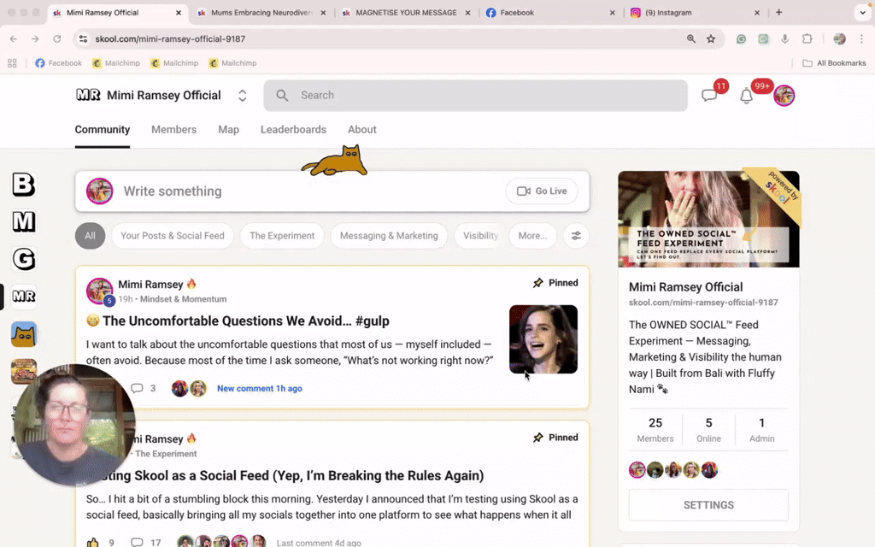Click the 25 Members count
875x547 pixels.
(x=655, y=430)
